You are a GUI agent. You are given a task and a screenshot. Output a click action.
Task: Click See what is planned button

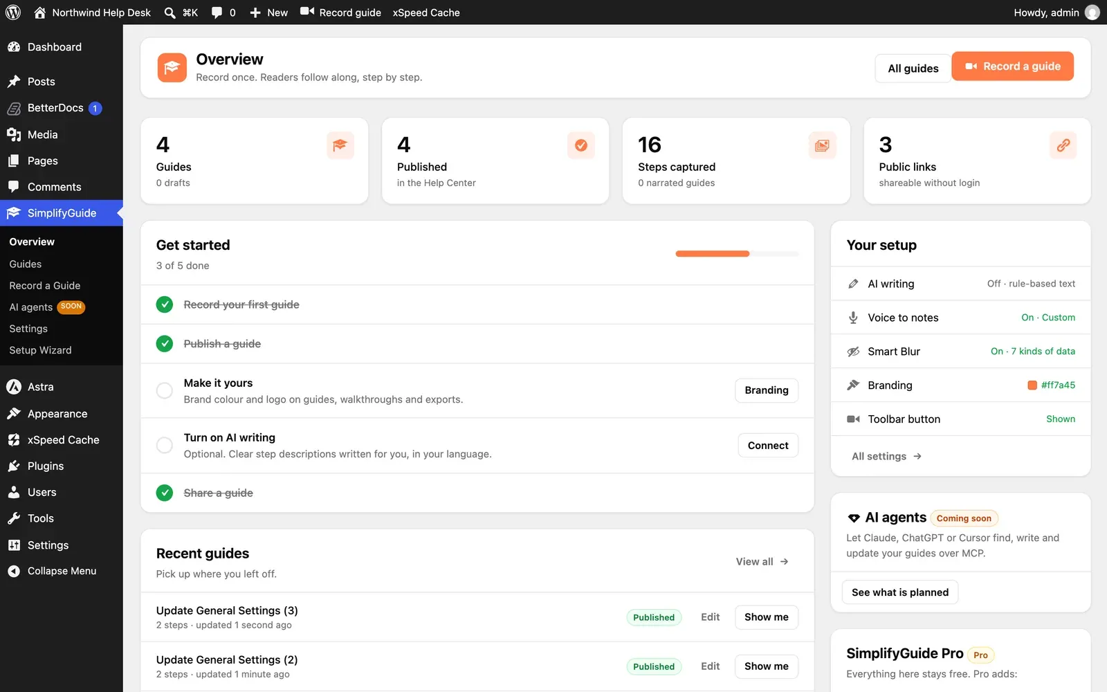(900, 592)
